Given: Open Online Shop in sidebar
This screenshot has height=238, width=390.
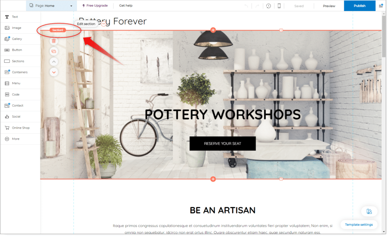Looking at the screenshot, I should [20, 128].
